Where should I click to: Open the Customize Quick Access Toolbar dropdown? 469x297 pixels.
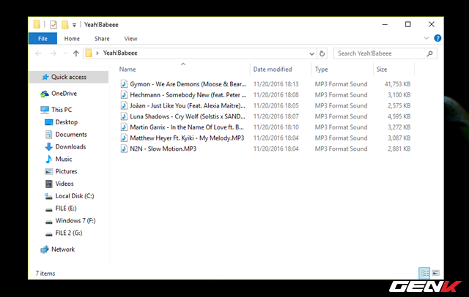(x=74, y=25)
